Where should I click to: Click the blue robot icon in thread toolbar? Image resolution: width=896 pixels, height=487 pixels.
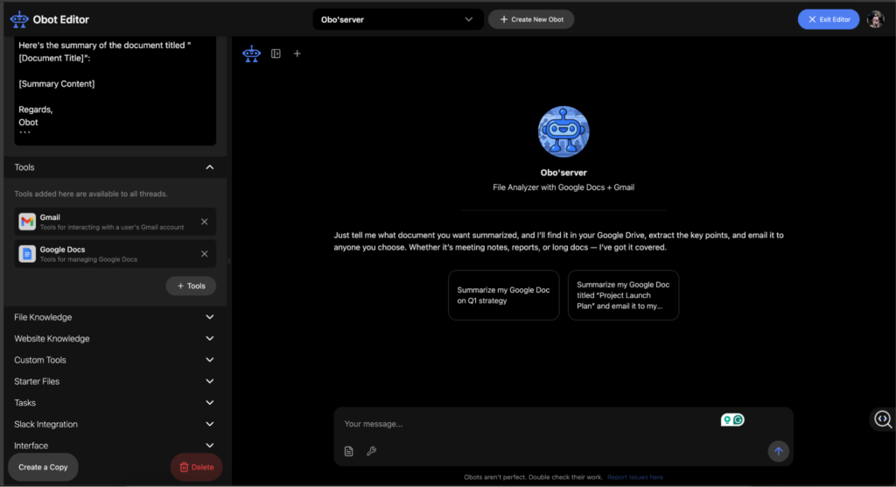pos(251,53)
